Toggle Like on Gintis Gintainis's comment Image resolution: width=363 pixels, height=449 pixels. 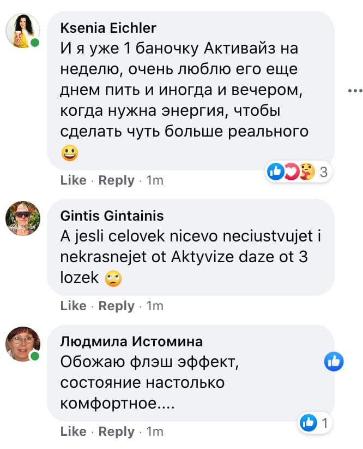74,306
